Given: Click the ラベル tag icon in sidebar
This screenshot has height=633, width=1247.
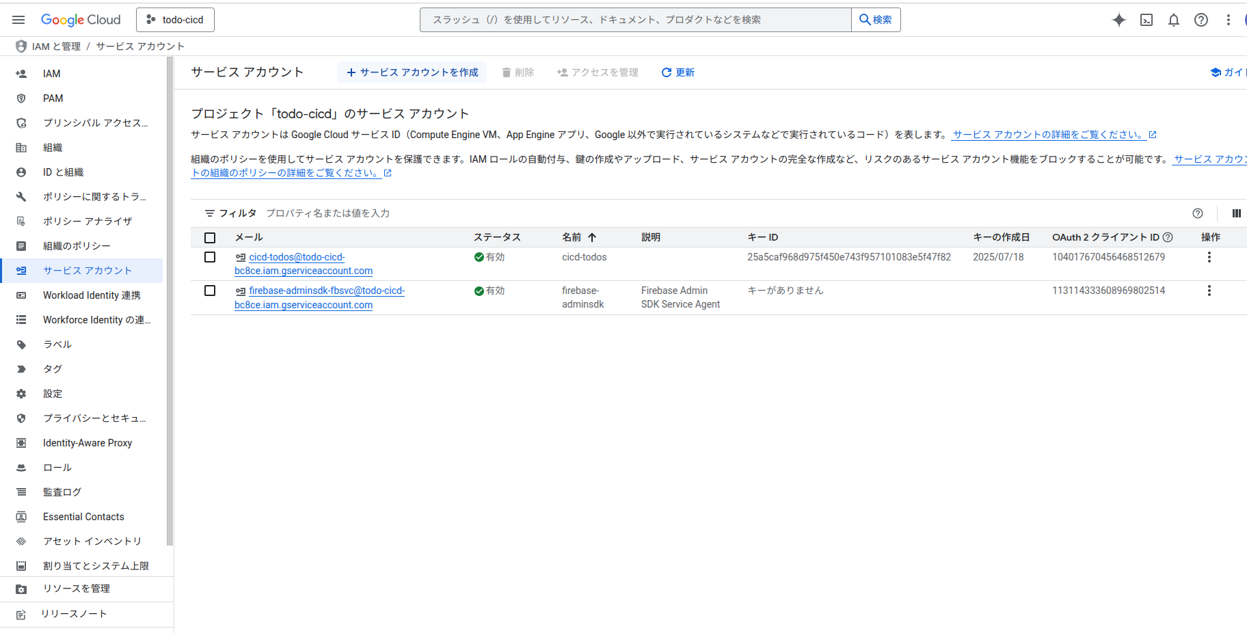Looking at the screenshot, I should coord(21,345).
